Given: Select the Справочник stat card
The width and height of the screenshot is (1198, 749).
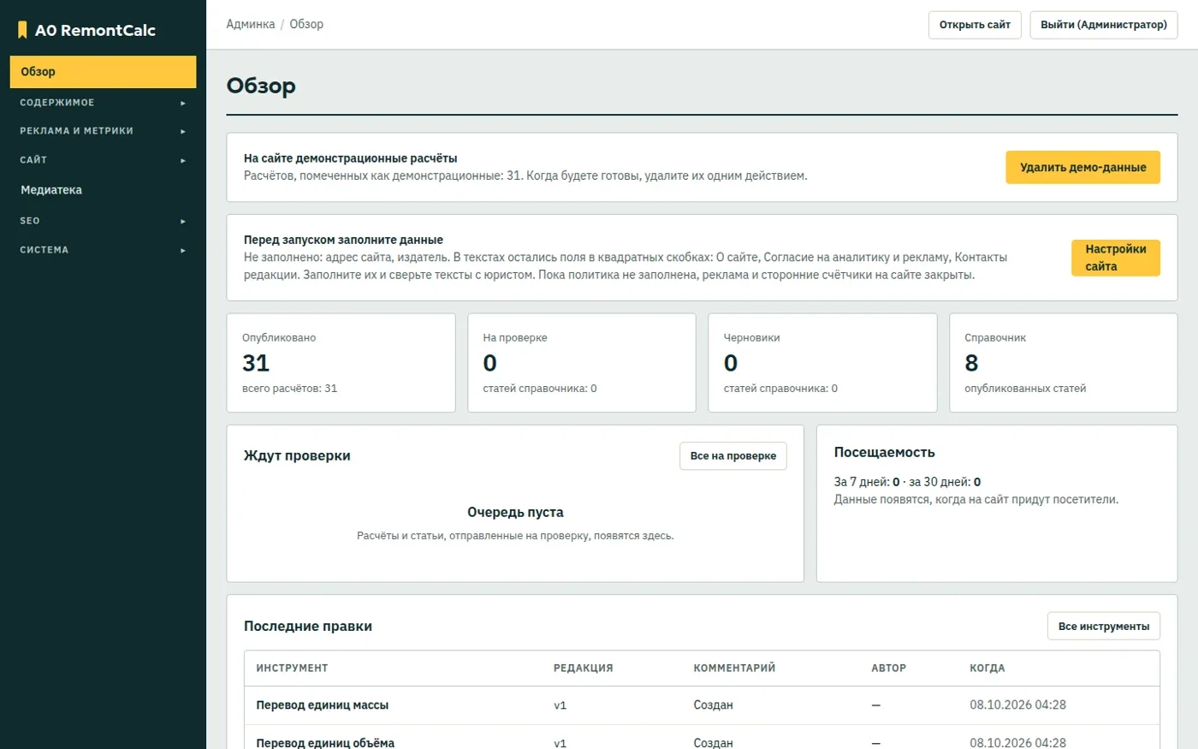Looking at the screenshot, I should pyautogui.click(x=1064, y=363).
